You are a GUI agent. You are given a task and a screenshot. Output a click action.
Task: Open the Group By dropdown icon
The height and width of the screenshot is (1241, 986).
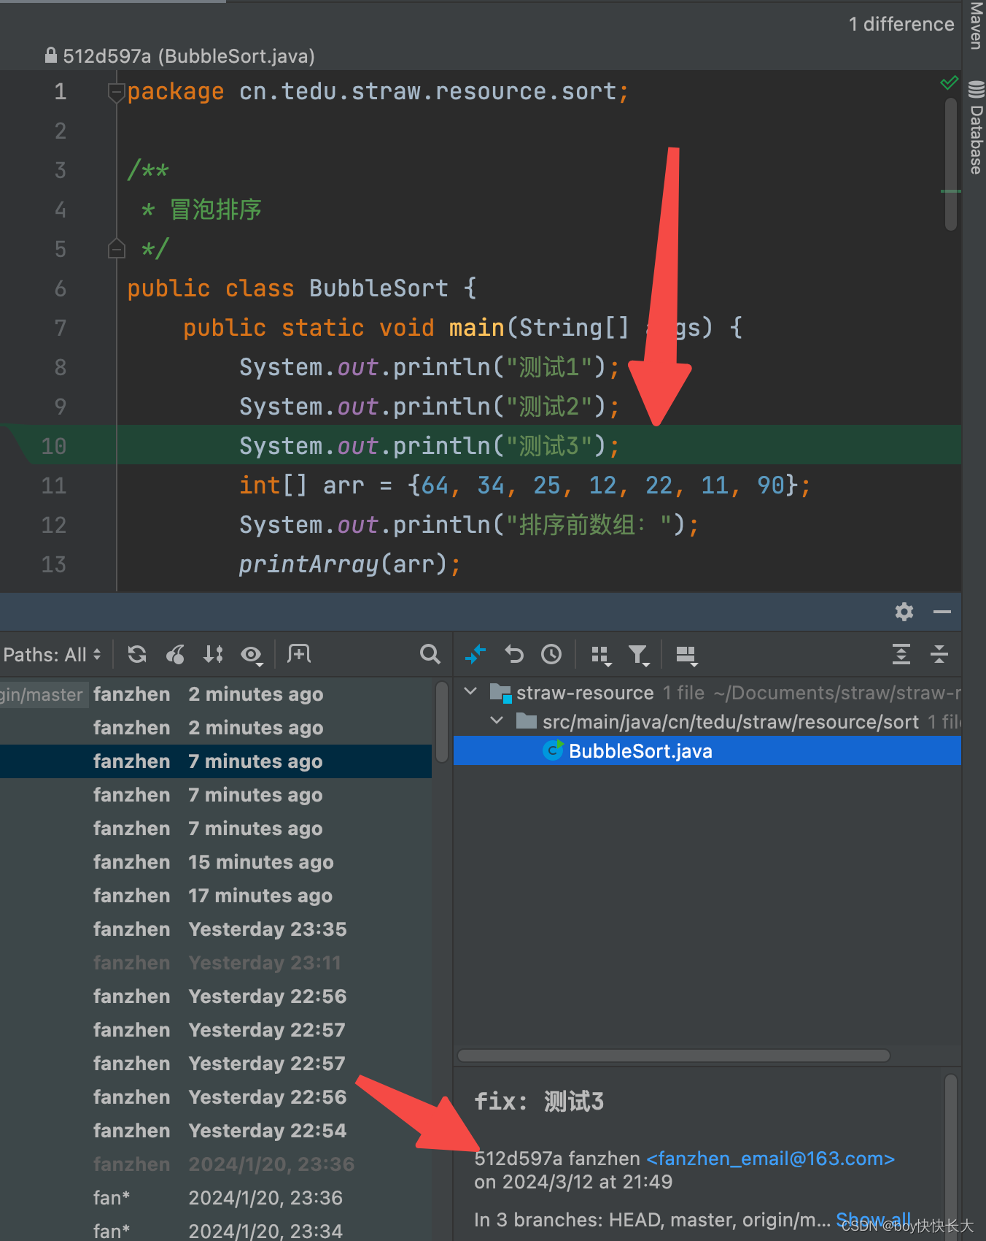coord(601,656)
